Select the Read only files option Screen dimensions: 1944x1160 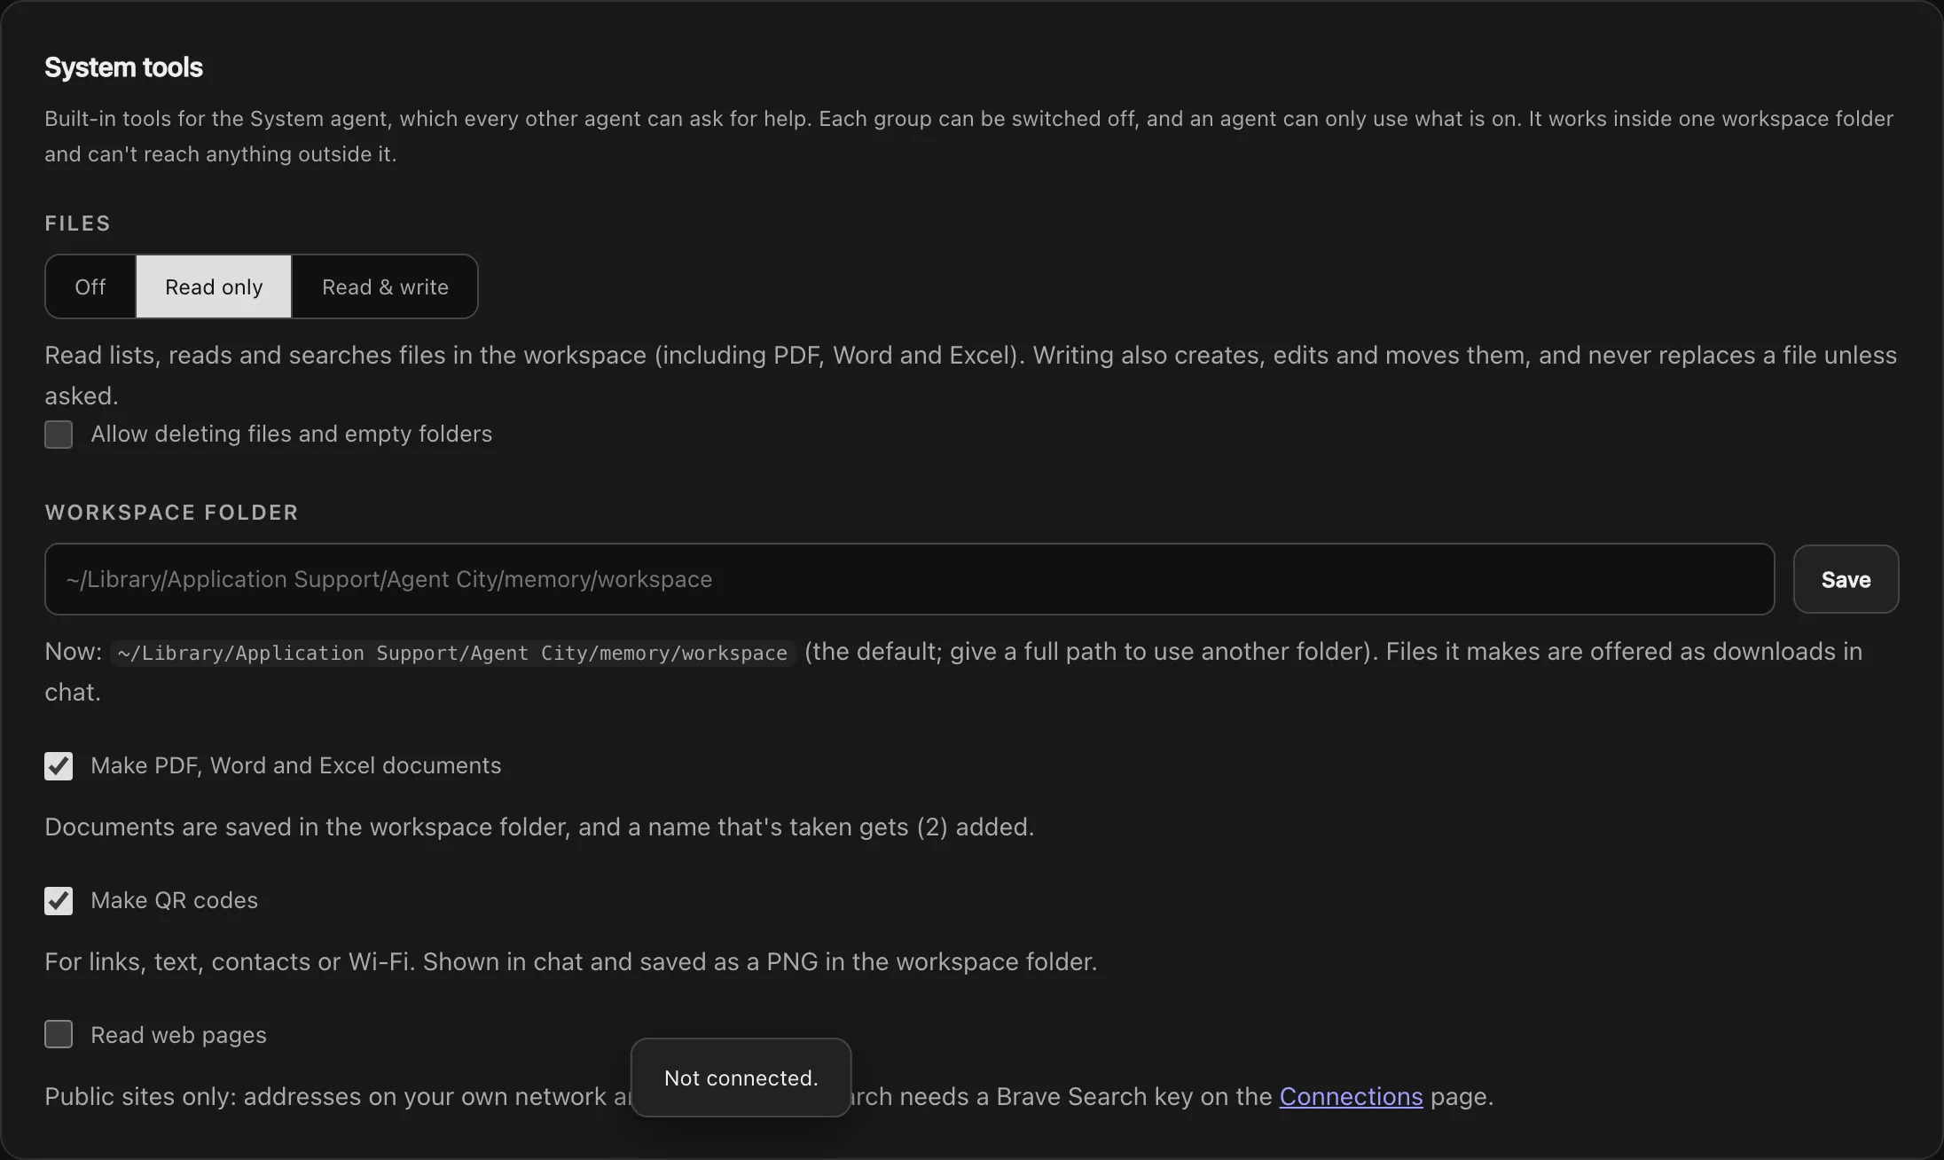click(214, 286)
